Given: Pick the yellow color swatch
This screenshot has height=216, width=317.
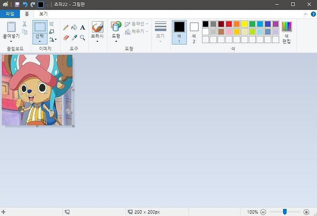Looking at the screenshot, I should [244, 24].
